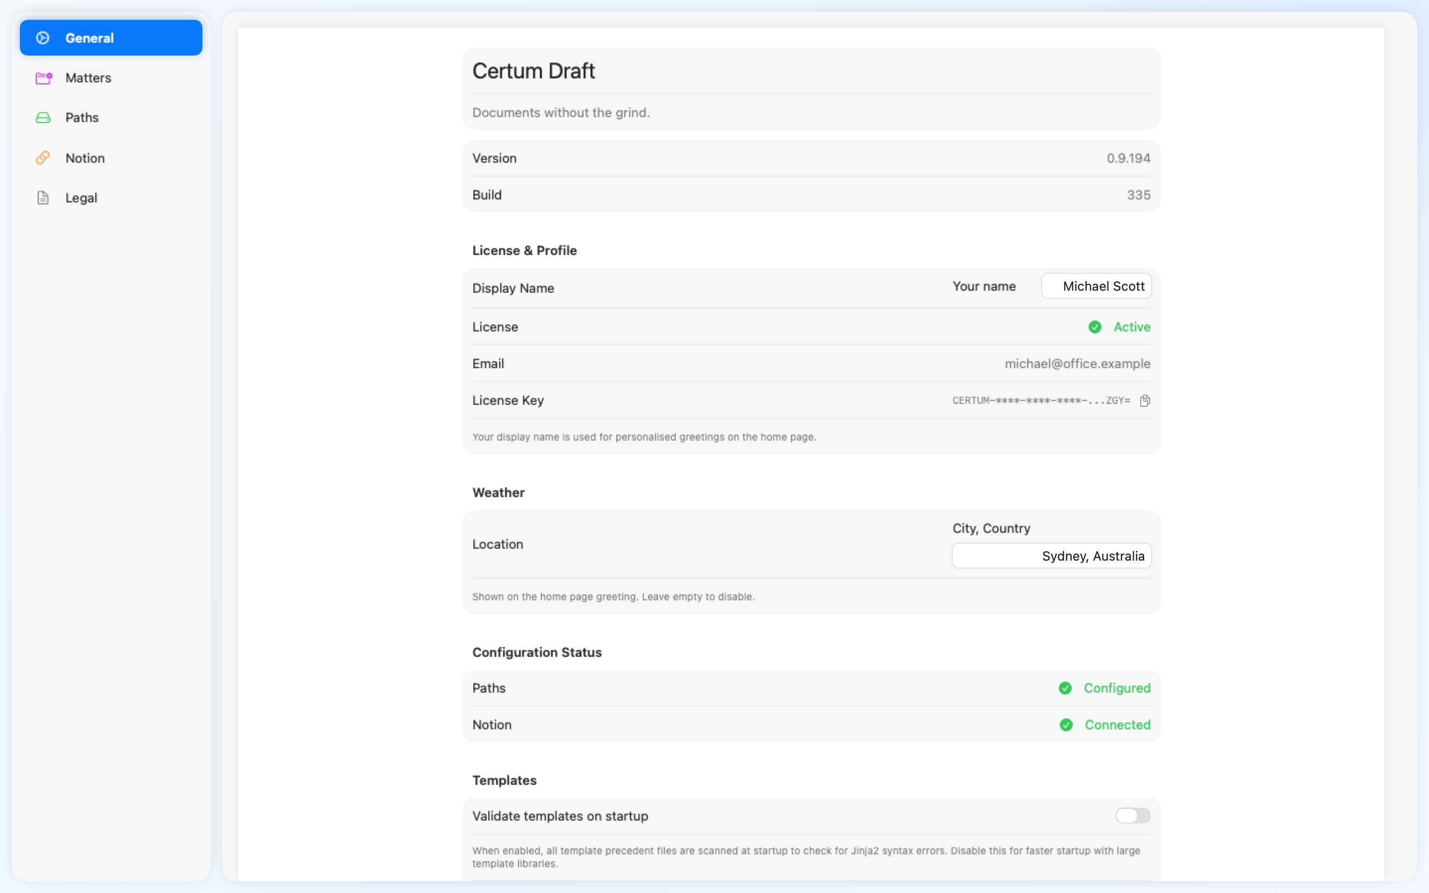
Task: Click the Validate templates on startup label
Action: click(560, 816)
